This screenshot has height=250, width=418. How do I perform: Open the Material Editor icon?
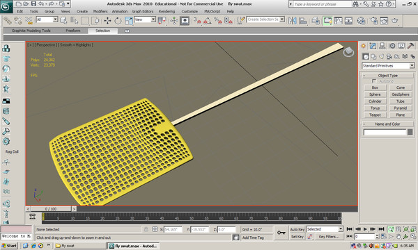361,20
